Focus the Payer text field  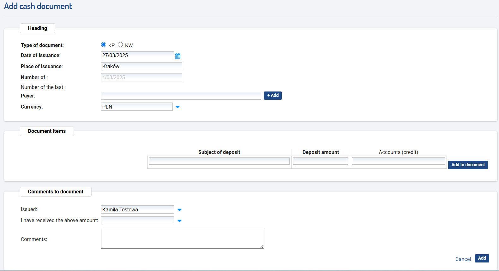coord(181,96)
